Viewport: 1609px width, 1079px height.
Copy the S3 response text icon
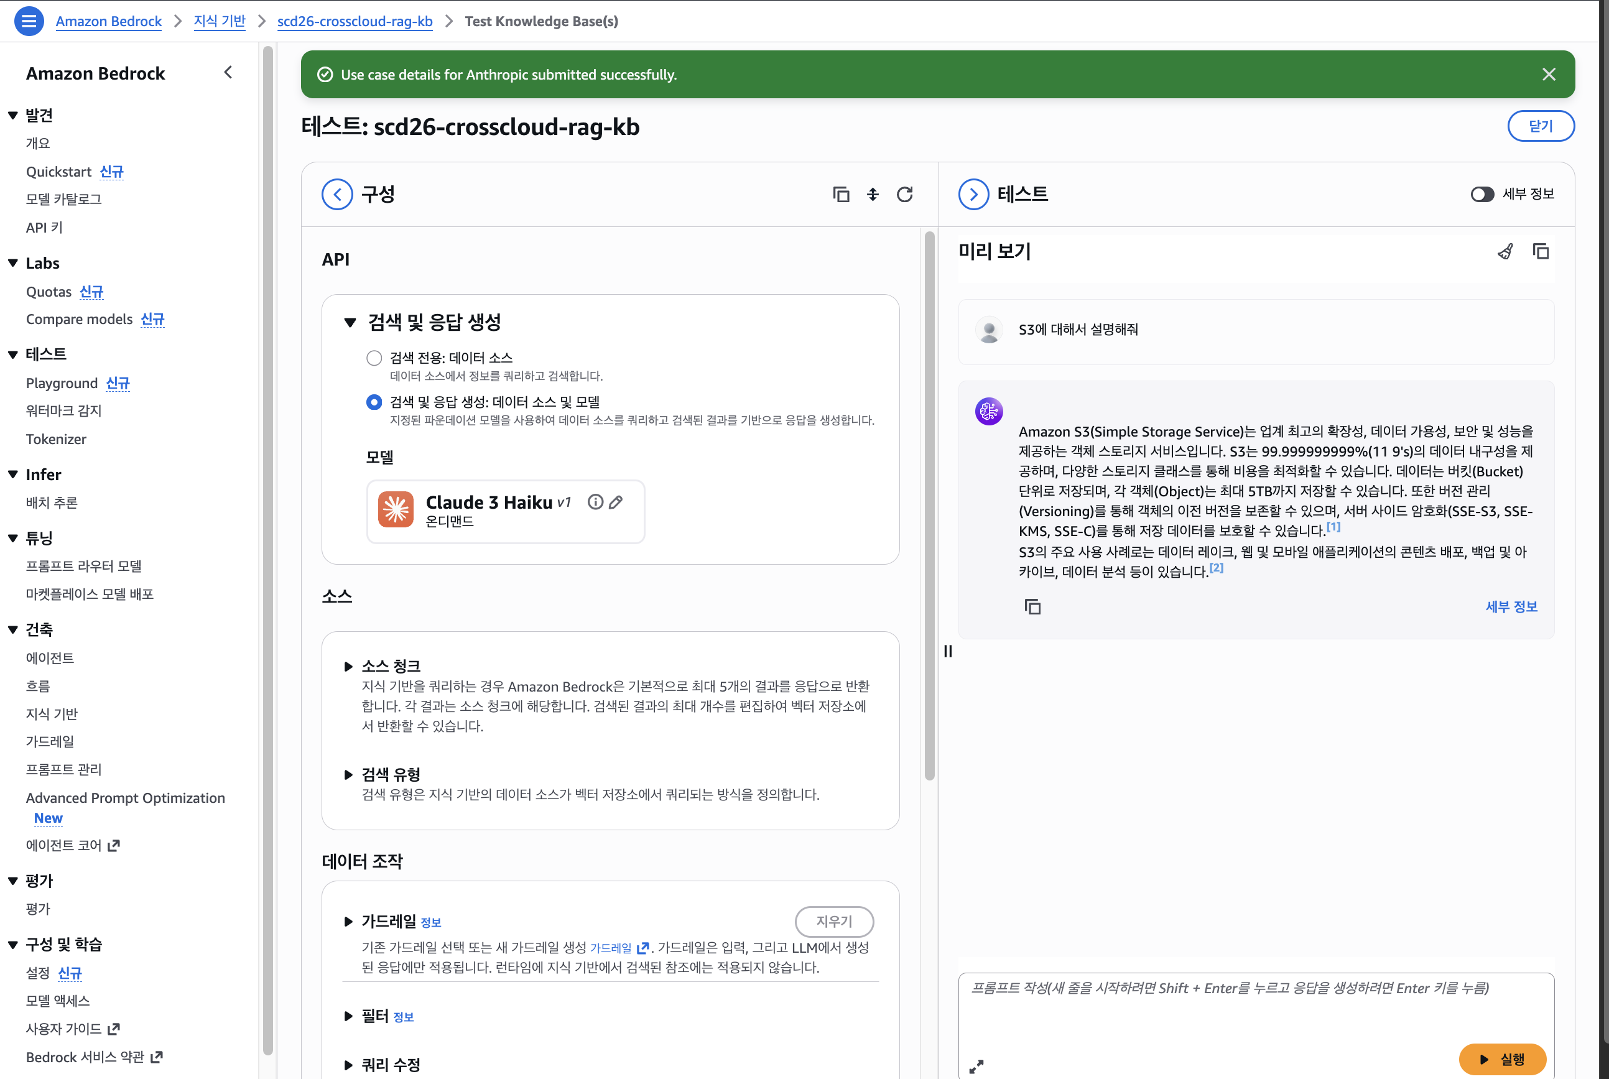[x=1032, y=606]
